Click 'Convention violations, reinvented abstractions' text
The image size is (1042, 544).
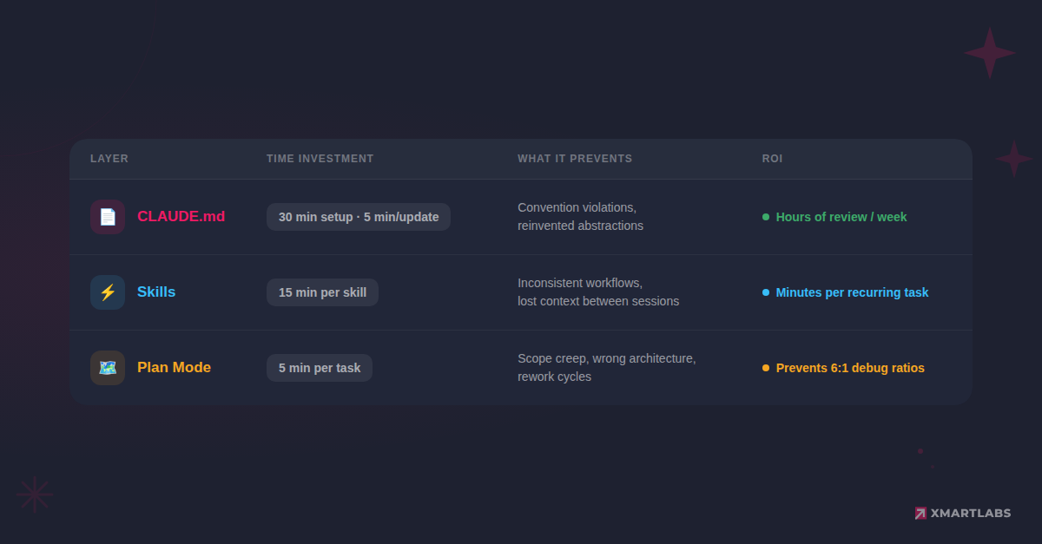580,217
